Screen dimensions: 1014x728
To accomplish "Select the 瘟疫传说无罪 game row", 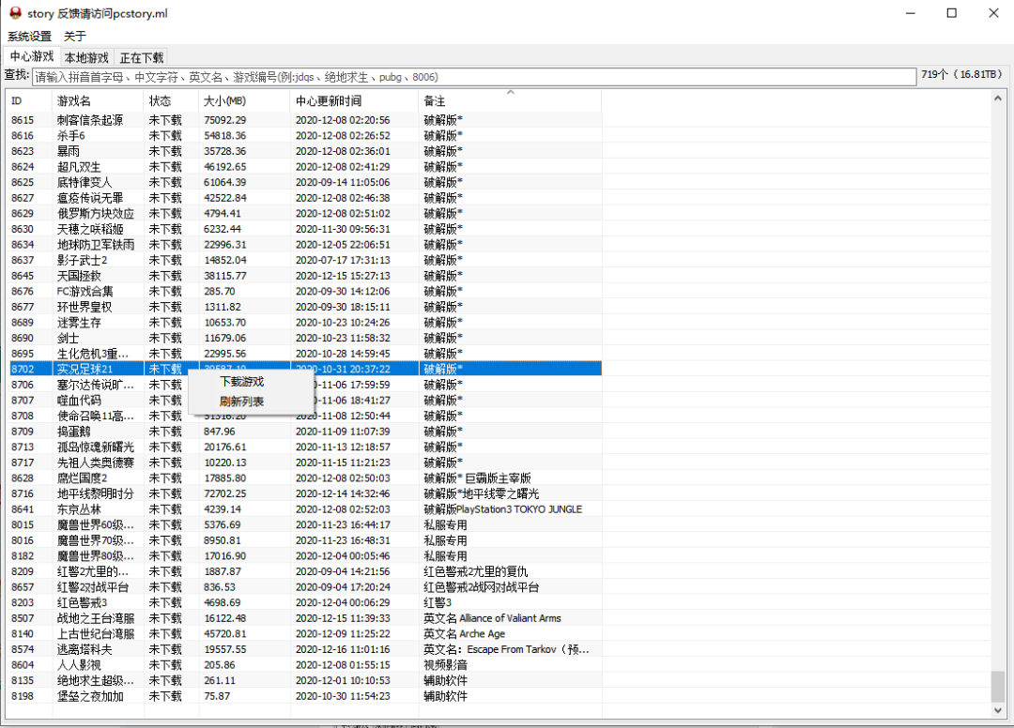I will coord(304,198).
